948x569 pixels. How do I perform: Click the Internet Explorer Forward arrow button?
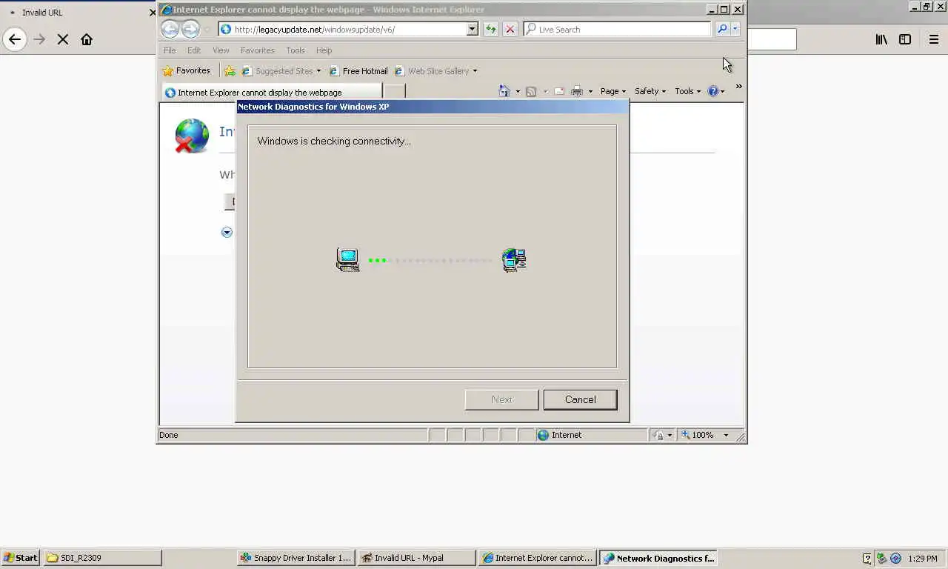[x=190, y=29]
